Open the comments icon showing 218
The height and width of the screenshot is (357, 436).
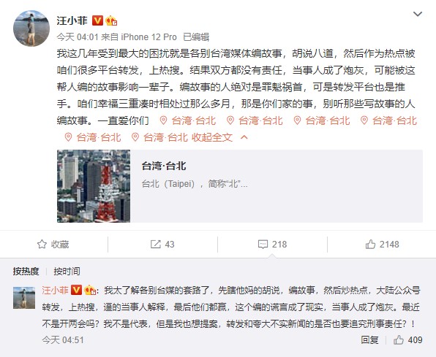(x=272, y=245)
